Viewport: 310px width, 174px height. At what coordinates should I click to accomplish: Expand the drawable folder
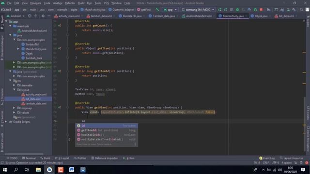coord(14,85)
